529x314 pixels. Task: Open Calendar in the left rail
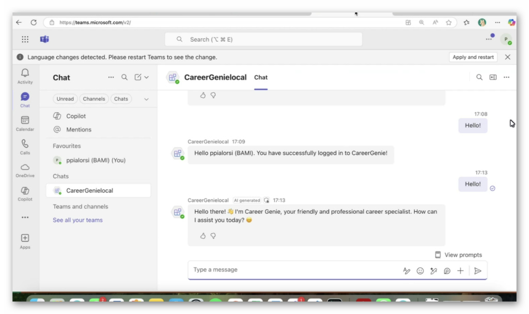click(25, 123)
